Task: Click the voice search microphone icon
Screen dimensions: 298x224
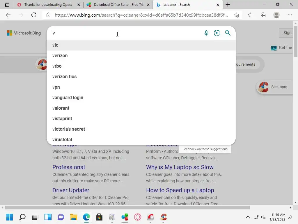Action: (206, 33)
